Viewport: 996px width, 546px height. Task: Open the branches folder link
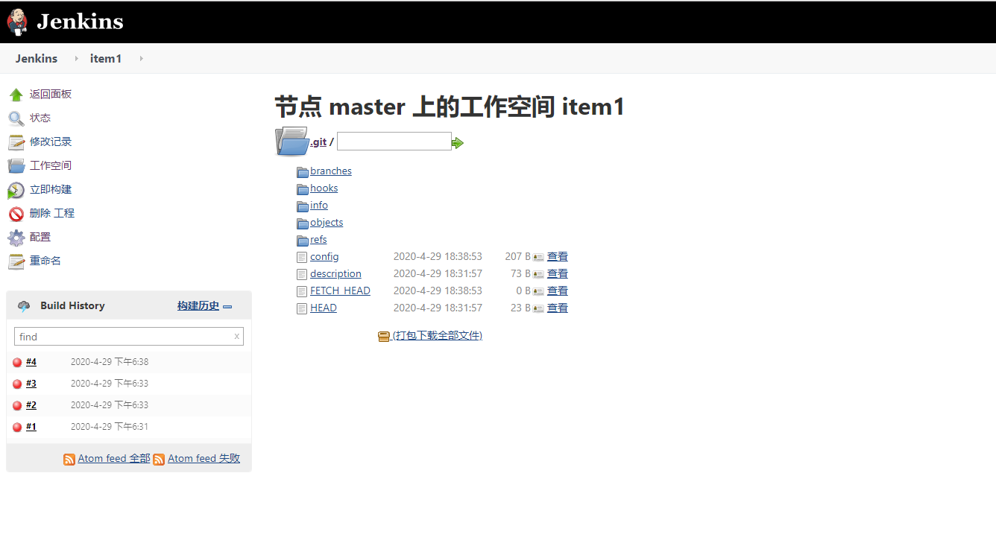point(331,171)
